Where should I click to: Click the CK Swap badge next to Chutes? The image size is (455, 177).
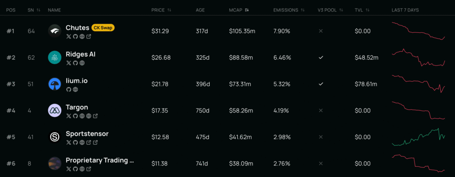click(x=103, y=28)
